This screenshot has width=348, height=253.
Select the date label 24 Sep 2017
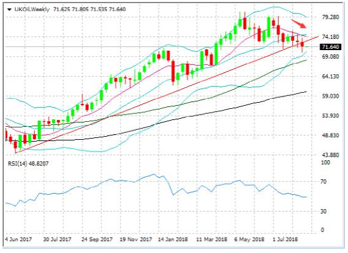tap(97, 239)
